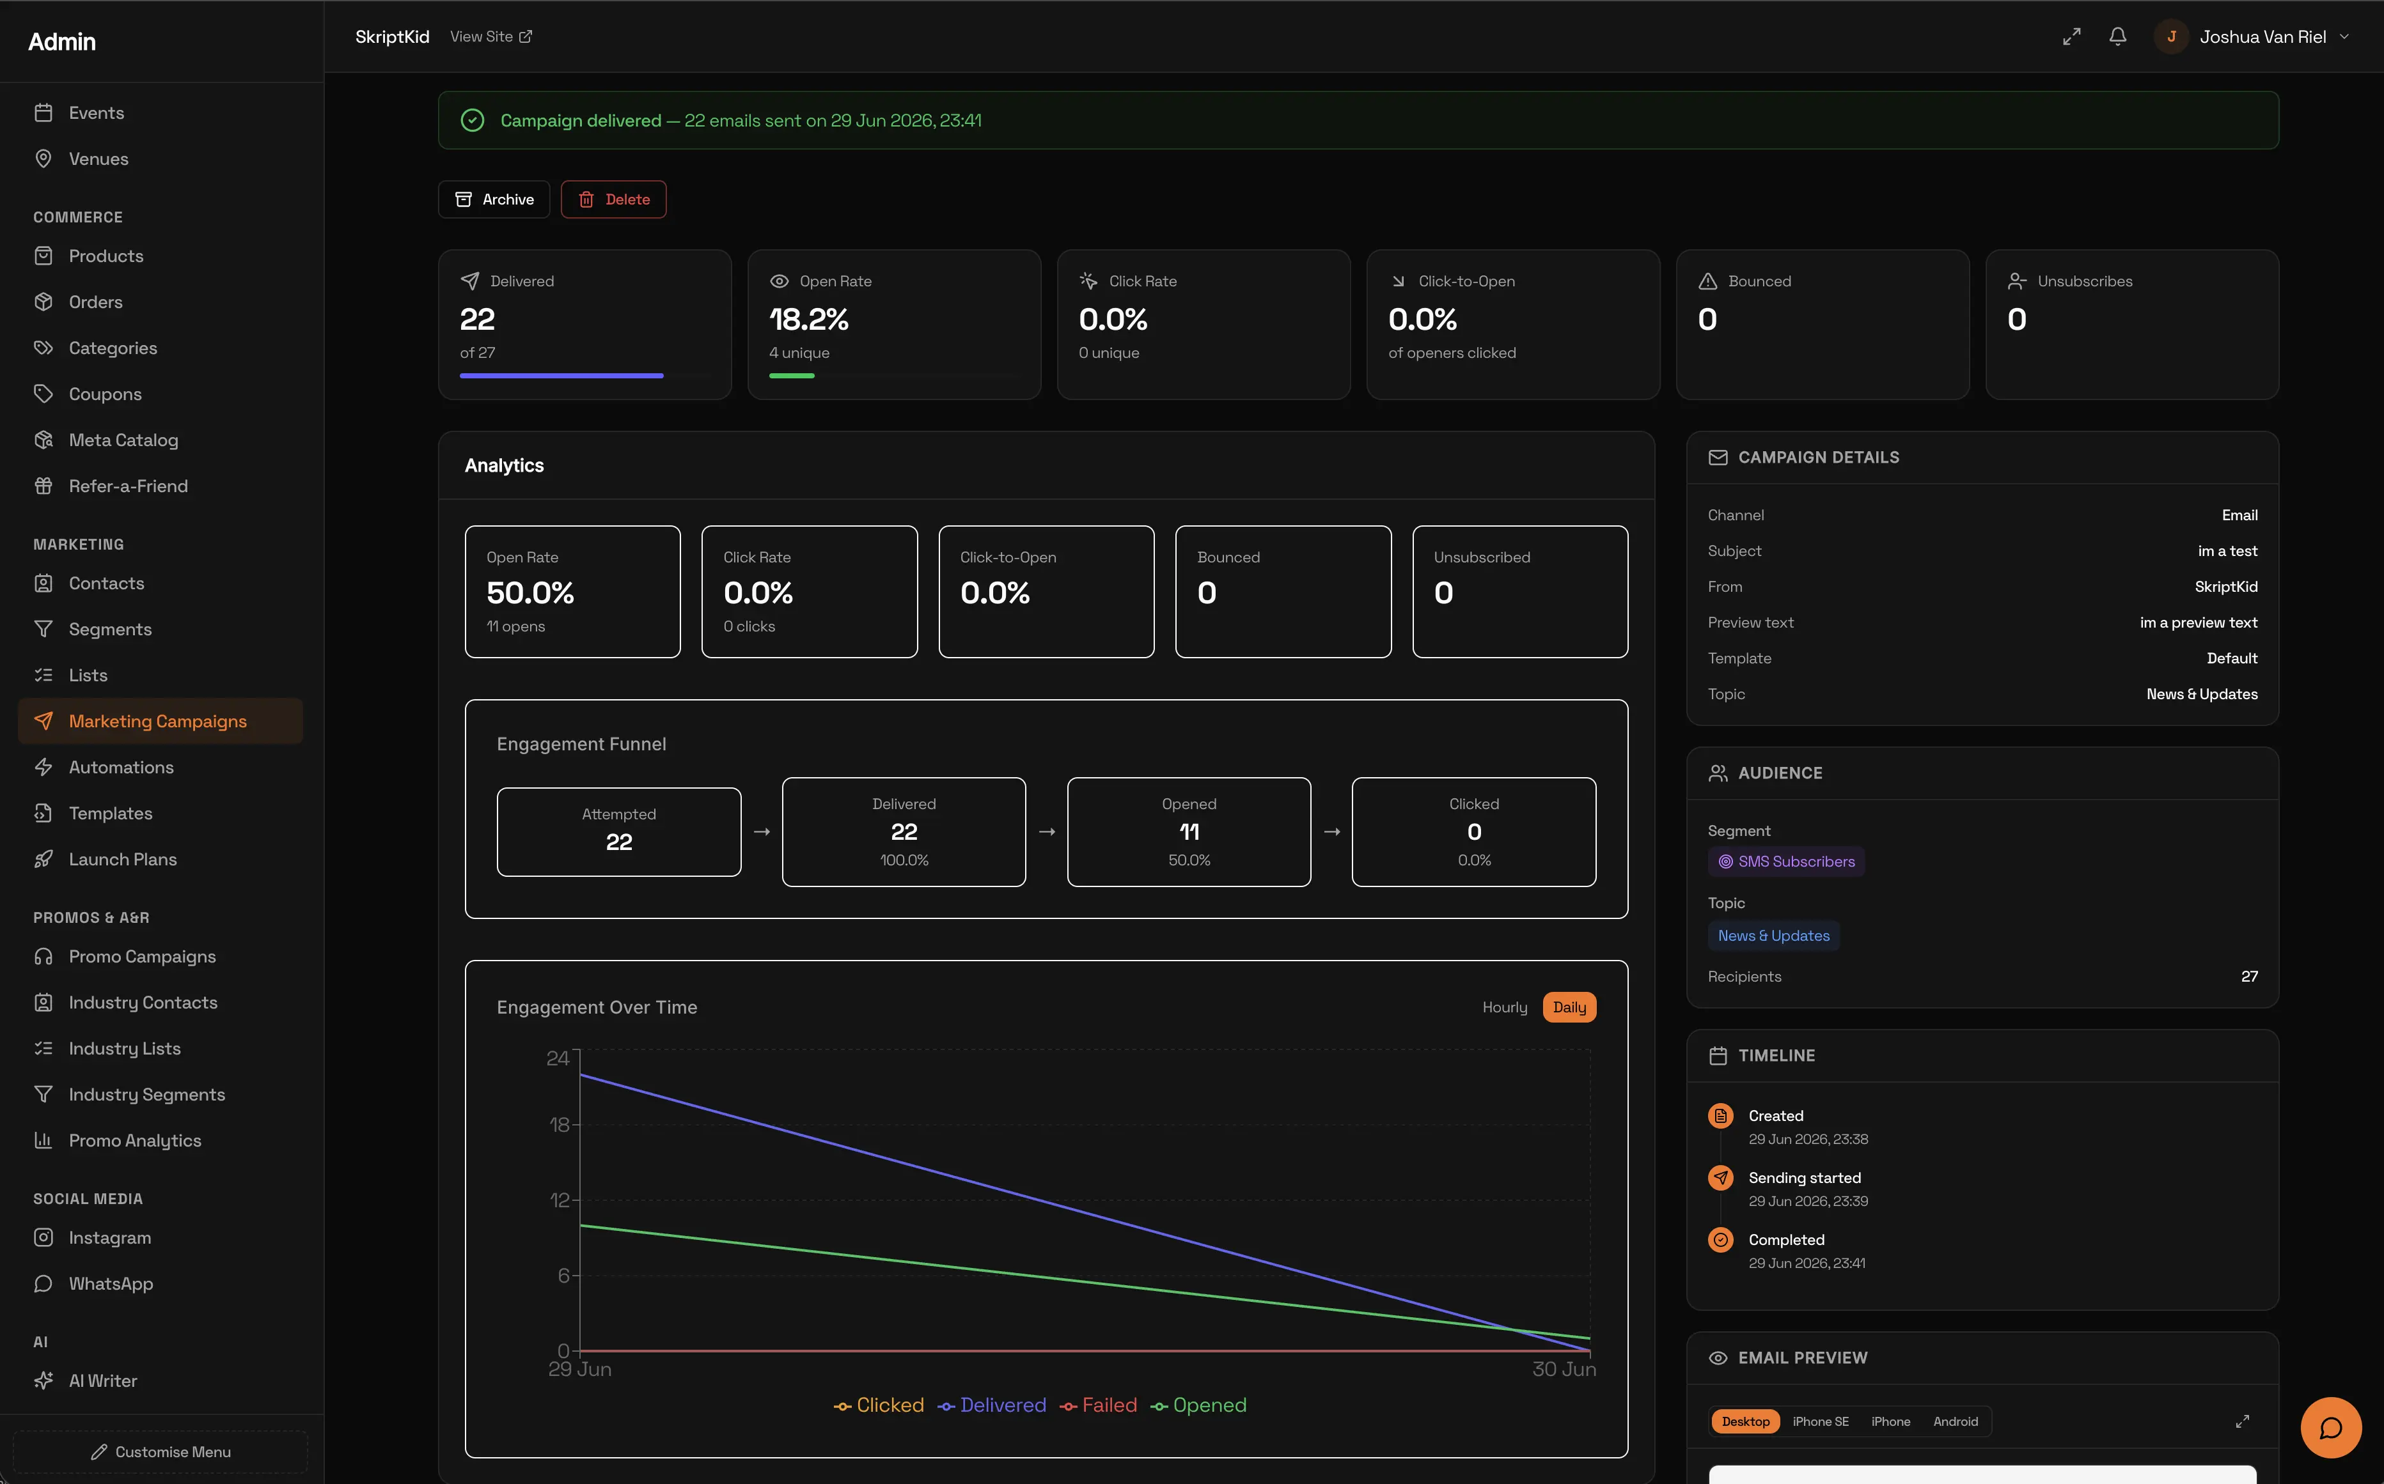Image resolution: width=2384 pixels, height=1484 pixels.
Task: Click the red Delete button
Action: [x=614, y=199]
